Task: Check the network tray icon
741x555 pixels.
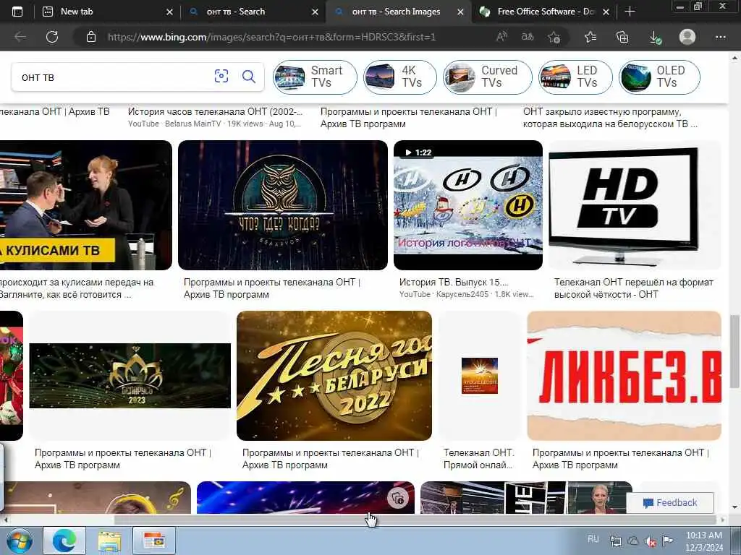Action: click(616, 541)
